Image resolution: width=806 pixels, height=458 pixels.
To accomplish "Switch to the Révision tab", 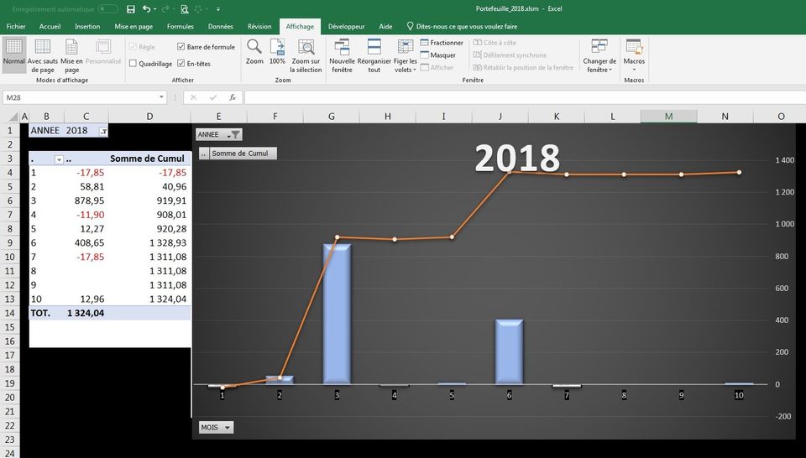I will [x=259, y=26].
